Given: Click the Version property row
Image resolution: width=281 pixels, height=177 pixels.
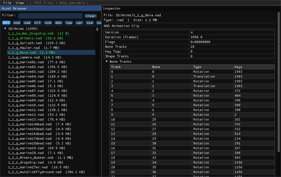Looking at the screenshot, I should [x=189, y=32].
